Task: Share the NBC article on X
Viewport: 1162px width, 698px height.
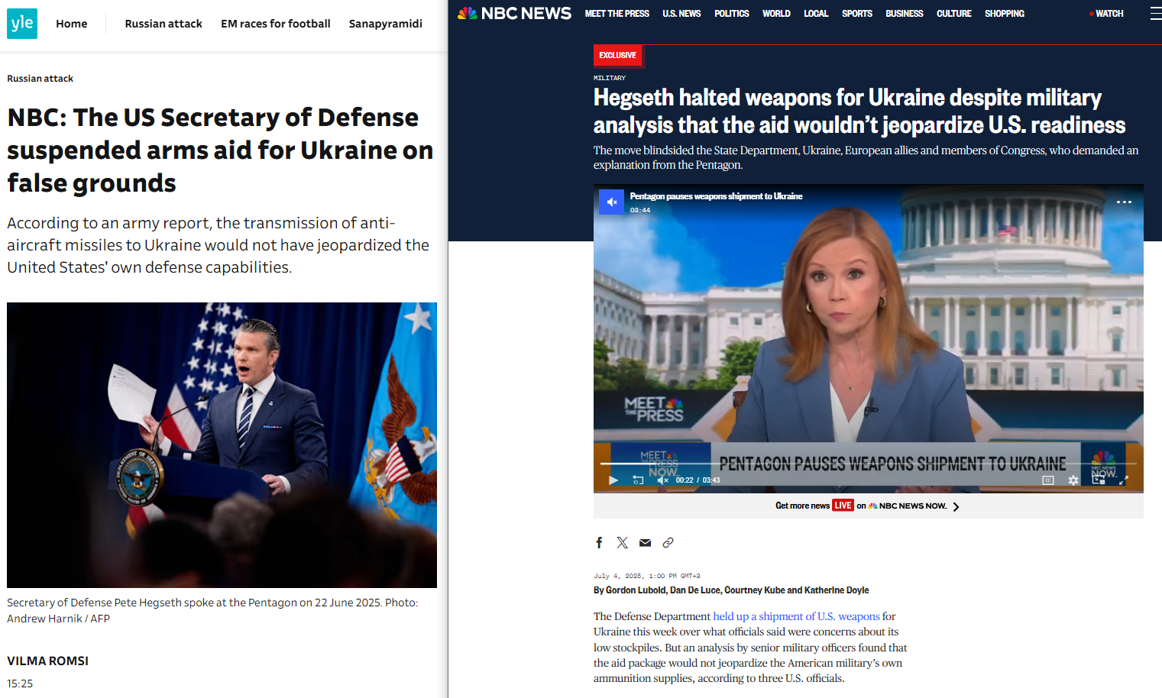Action: pos(623,543)
